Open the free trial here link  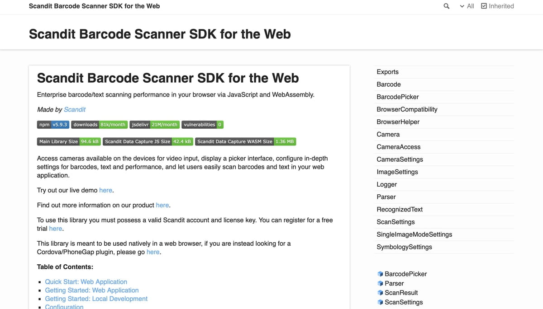point(55,229)
